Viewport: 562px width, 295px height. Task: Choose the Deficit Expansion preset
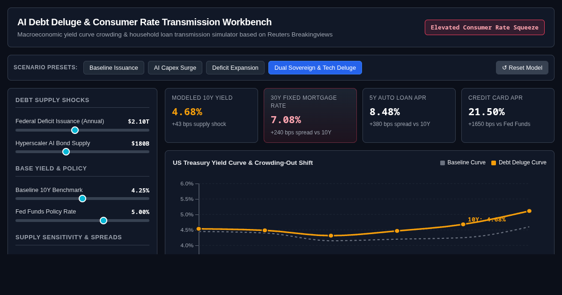coord(235,67)
